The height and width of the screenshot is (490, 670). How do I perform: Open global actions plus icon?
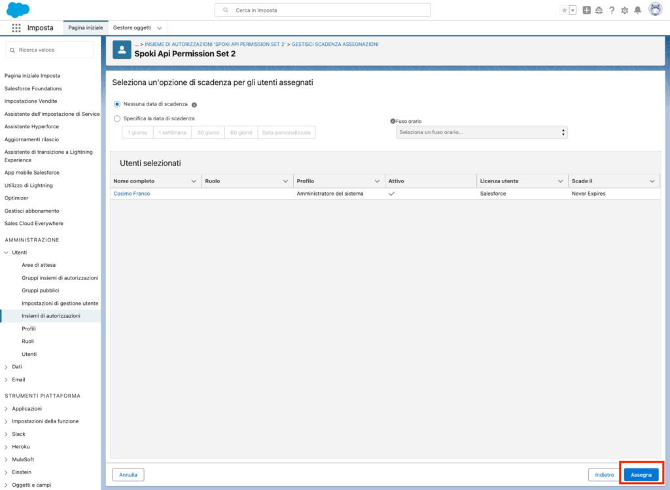pyautogui.click(x=586, y=10)
